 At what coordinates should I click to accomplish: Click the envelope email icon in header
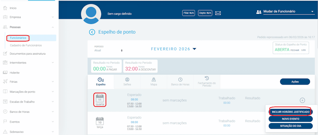pos(218,13)
